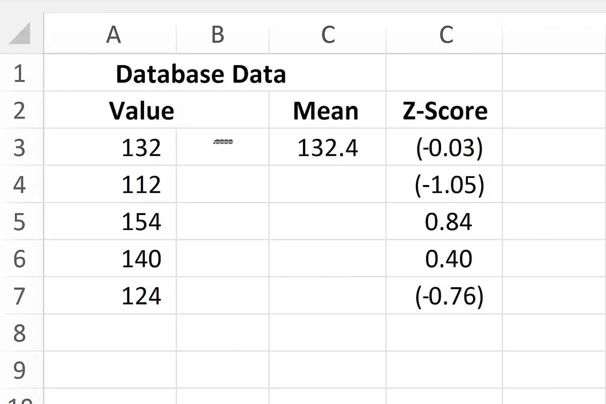Select column B header
Viewport: 606px width, 404px height.
[x=223, y=34]
